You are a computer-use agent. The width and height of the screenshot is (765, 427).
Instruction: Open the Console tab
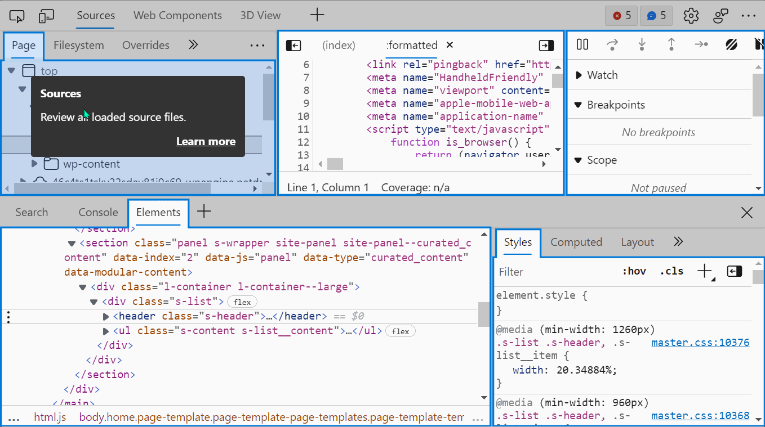(98, 212)
